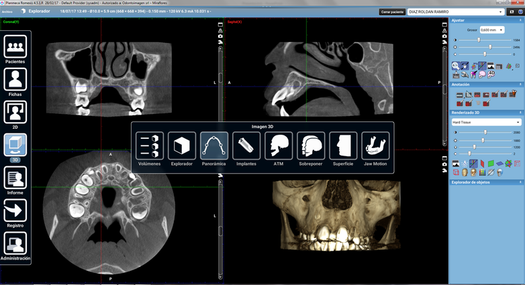Collapse the Renderizado 3D panel
This screenshot has width=525, height=285.
click(520, 113)
